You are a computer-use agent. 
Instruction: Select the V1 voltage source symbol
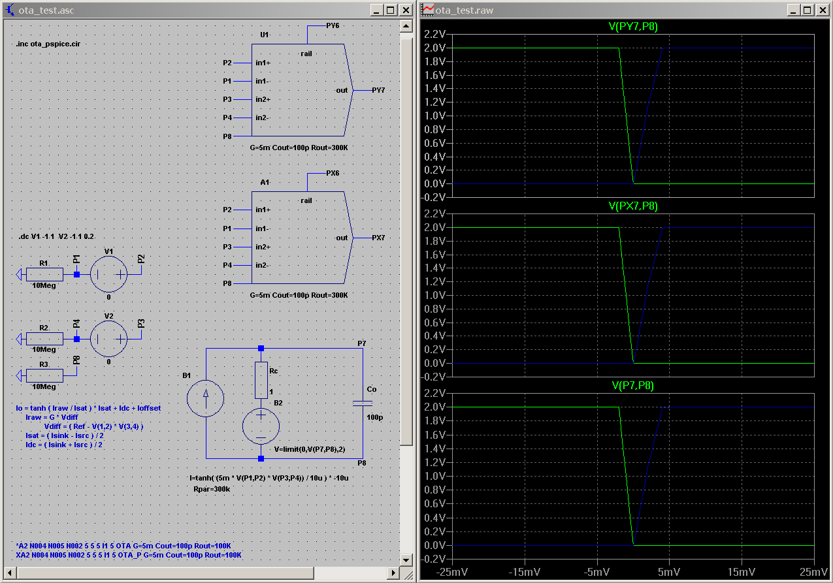(108, 275)
